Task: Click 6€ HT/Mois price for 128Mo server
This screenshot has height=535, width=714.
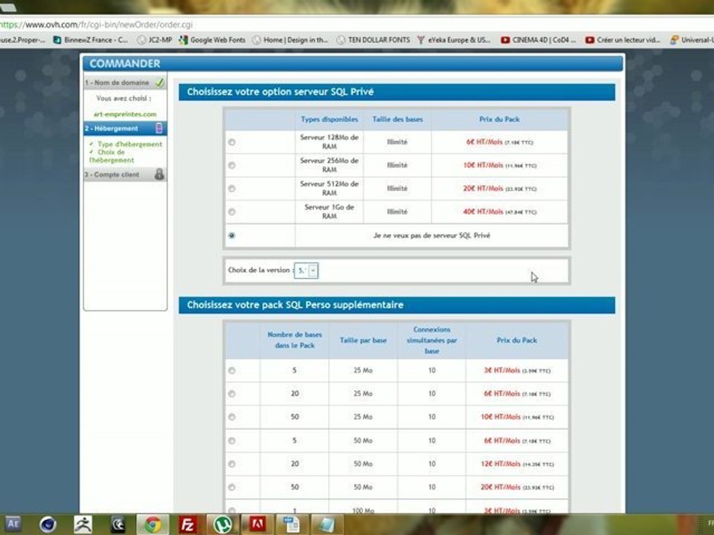Action: click(x=484, y=142)
